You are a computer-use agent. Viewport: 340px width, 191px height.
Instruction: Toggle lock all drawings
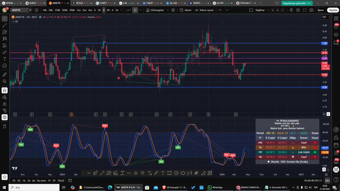(x=5, y=104)
